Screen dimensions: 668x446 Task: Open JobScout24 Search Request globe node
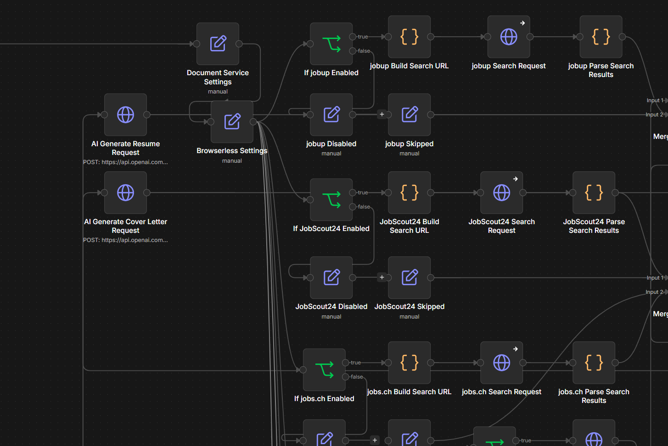click(x=501, y=193)
